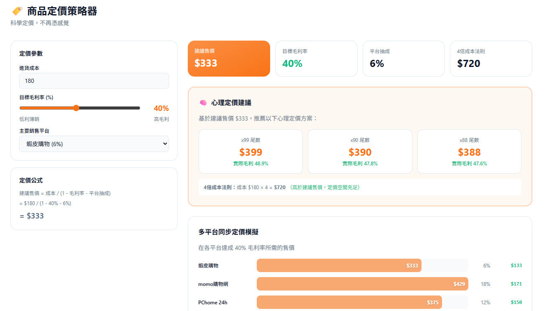Click the = $333 formula result
Screen dimensions: 547x311
pyautogui.click(x=32, y=216)
